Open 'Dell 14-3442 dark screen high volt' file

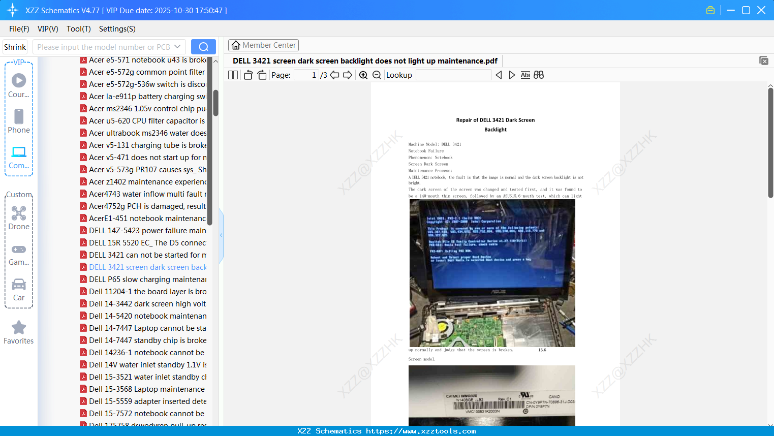point(143,304)
